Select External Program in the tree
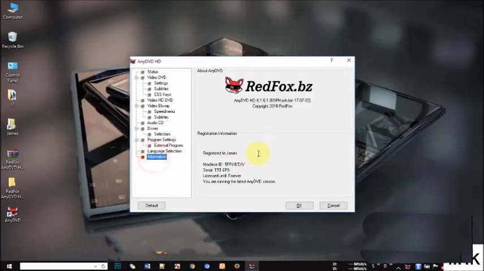484x271 pixels. [168, 146]
